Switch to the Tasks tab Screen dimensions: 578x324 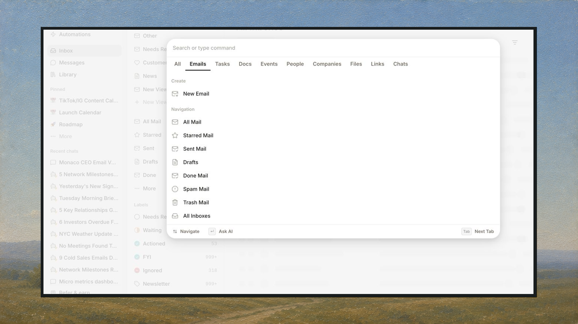[x=222, y=64]
